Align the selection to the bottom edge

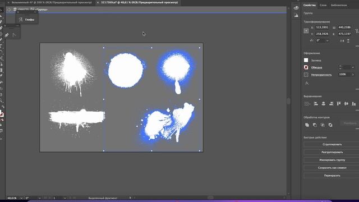pyautogui.click(x=354, y=104)
